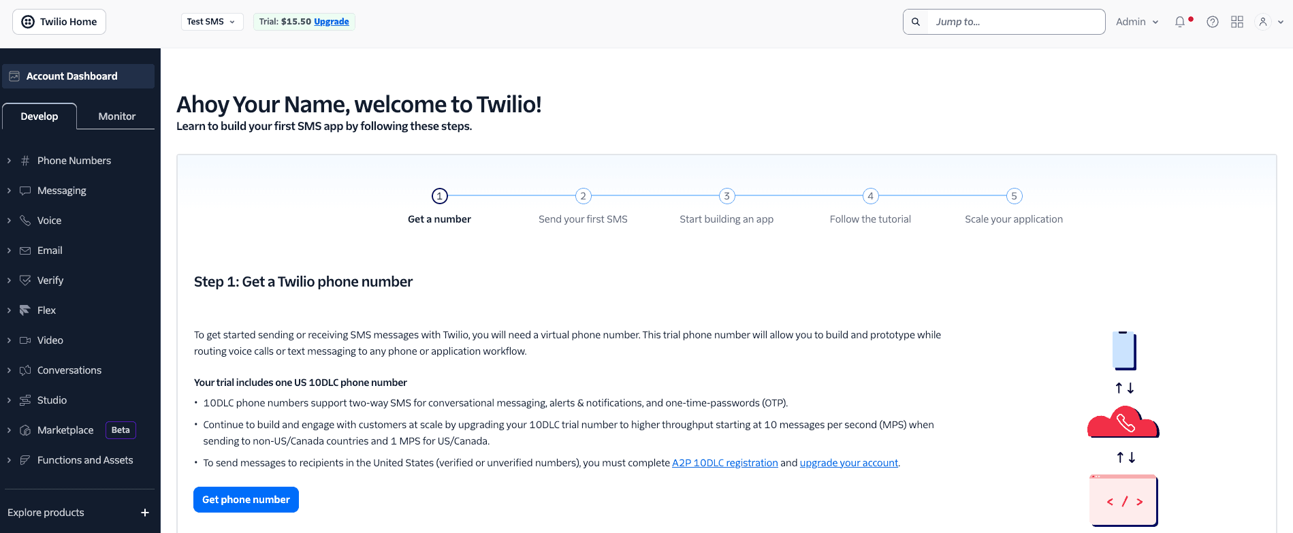The height and width of the screenshot is (533, 1293).
Task: Click the help question-mark icon
Action: (x=1212, y=21)
